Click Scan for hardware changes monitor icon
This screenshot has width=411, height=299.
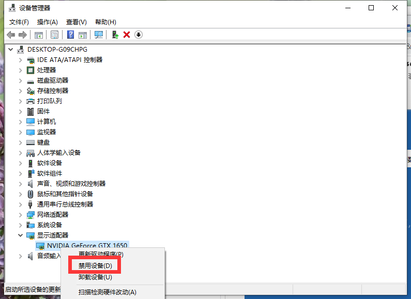point(99,35)
